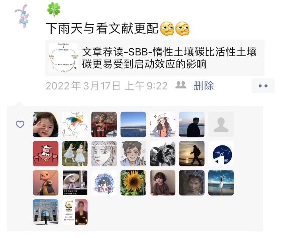Open the twin girls in dresses avatar
285x238 pixels.
click(x=75, y=154)
